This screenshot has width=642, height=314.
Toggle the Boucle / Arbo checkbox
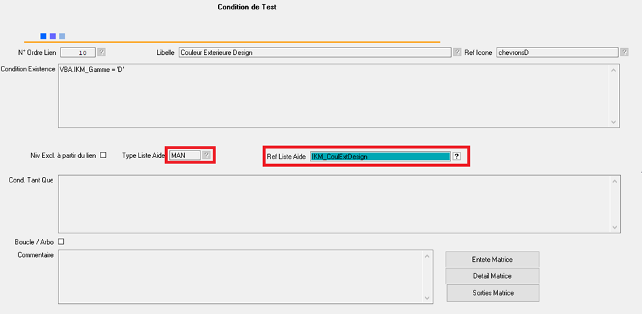pos(61,241)
